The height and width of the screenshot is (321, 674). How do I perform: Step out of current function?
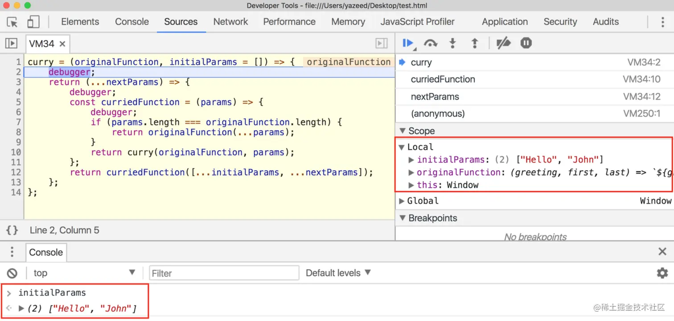(x=475, y=43)
